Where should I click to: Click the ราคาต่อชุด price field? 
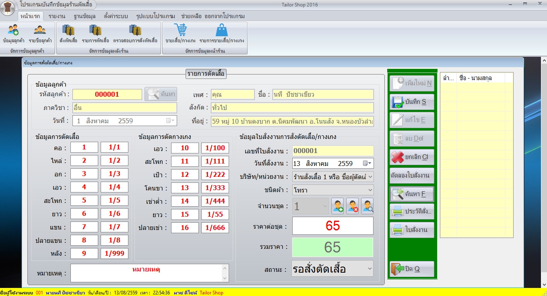333,226
